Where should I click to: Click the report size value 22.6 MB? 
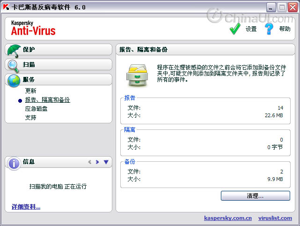(x=274, y=115)
